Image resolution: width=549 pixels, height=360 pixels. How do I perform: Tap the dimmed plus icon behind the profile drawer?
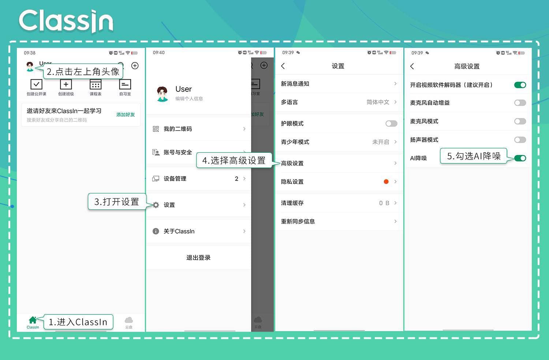click(264, 65)
